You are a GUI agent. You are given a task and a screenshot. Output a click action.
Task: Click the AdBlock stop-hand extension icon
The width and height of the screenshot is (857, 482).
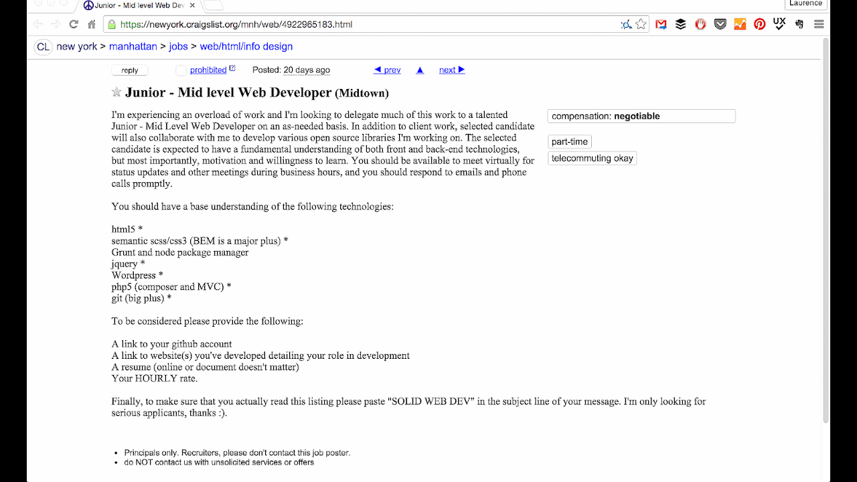[700, 24]
